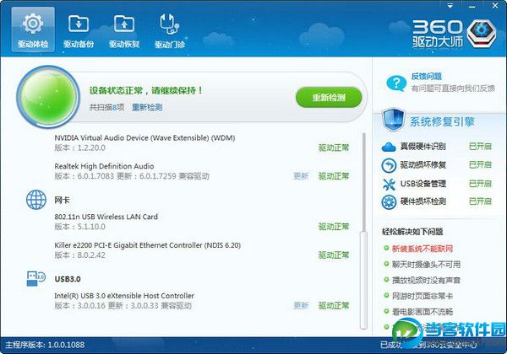This screenshot has height=354, width=507.
Task: Close the 360驱动大师 window
Action: pyautogui.click(x=495, y=6)
